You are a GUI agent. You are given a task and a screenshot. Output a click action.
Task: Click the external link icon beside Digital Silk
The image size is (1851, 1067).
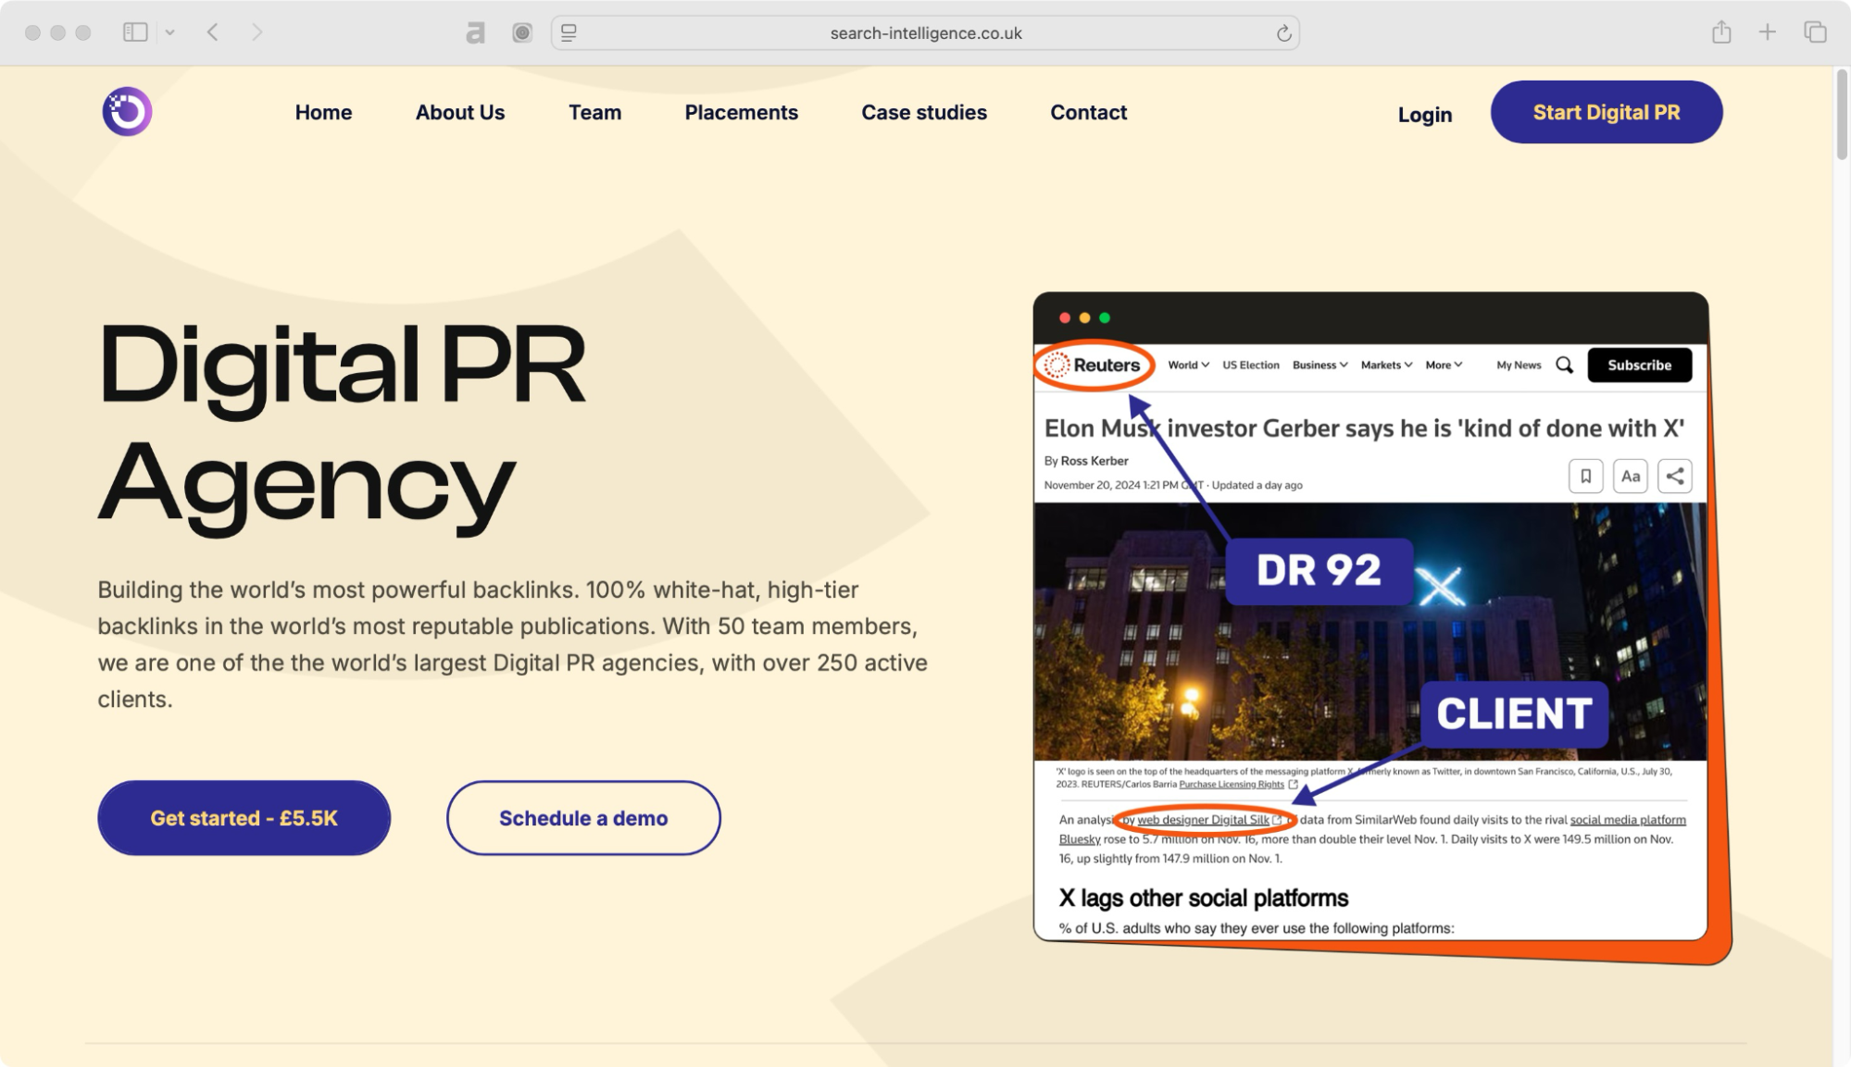pos(1278,820)
